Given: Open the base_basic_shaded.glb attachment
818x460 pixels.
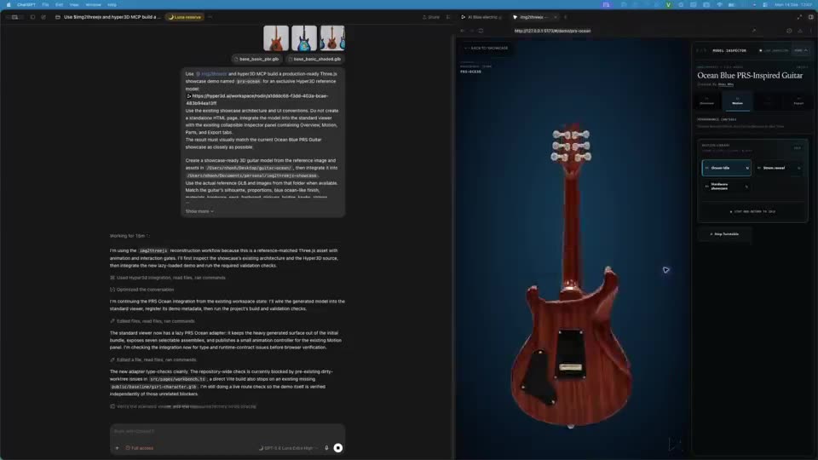Looking at the screenshot, I should (x=314, y=59).
